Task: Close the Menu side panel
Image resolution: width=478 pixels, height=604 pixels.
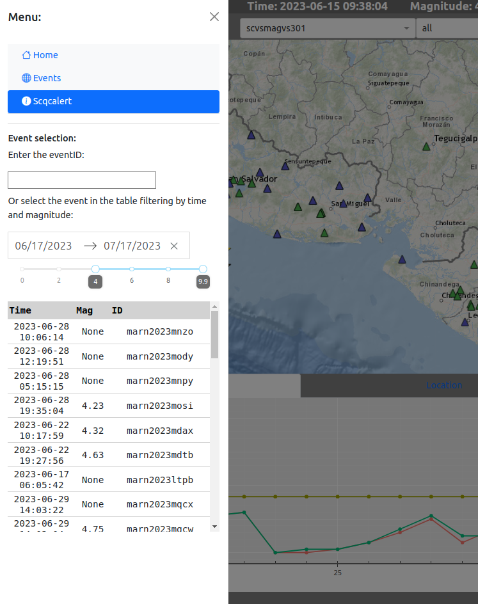Action: click(214, 17)
